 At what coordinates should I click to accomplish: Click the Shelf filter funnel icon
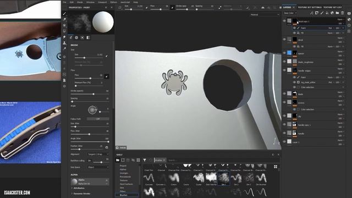click(145, 160)
